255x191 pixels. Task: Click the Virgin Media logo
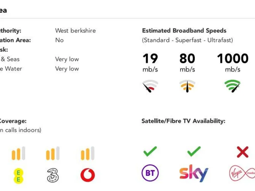[242, 173]
